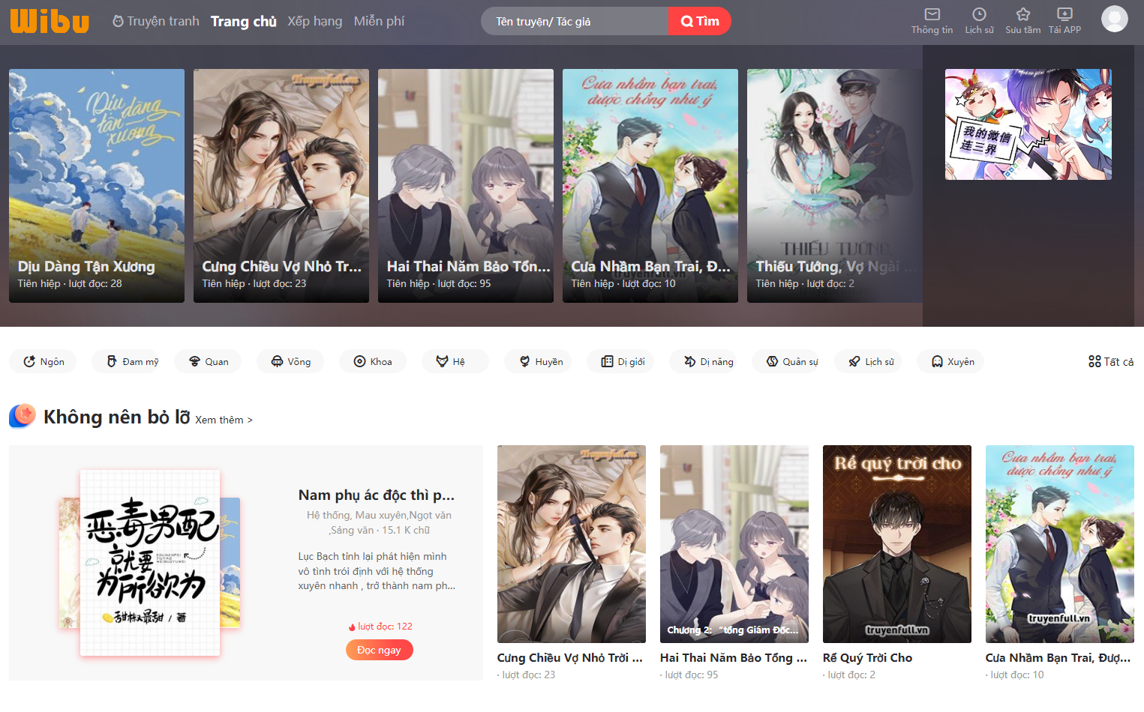Focus the Tên truyện/Tác giả search field
This screenshot has height=712, width=1144.
[x=575, y=21]
